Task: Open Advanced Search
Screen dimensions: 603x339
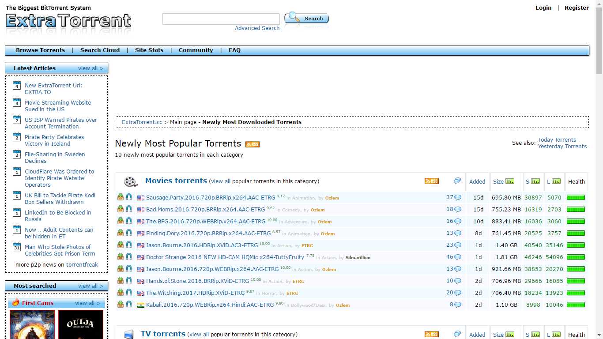Action: (x=257, y=28)
